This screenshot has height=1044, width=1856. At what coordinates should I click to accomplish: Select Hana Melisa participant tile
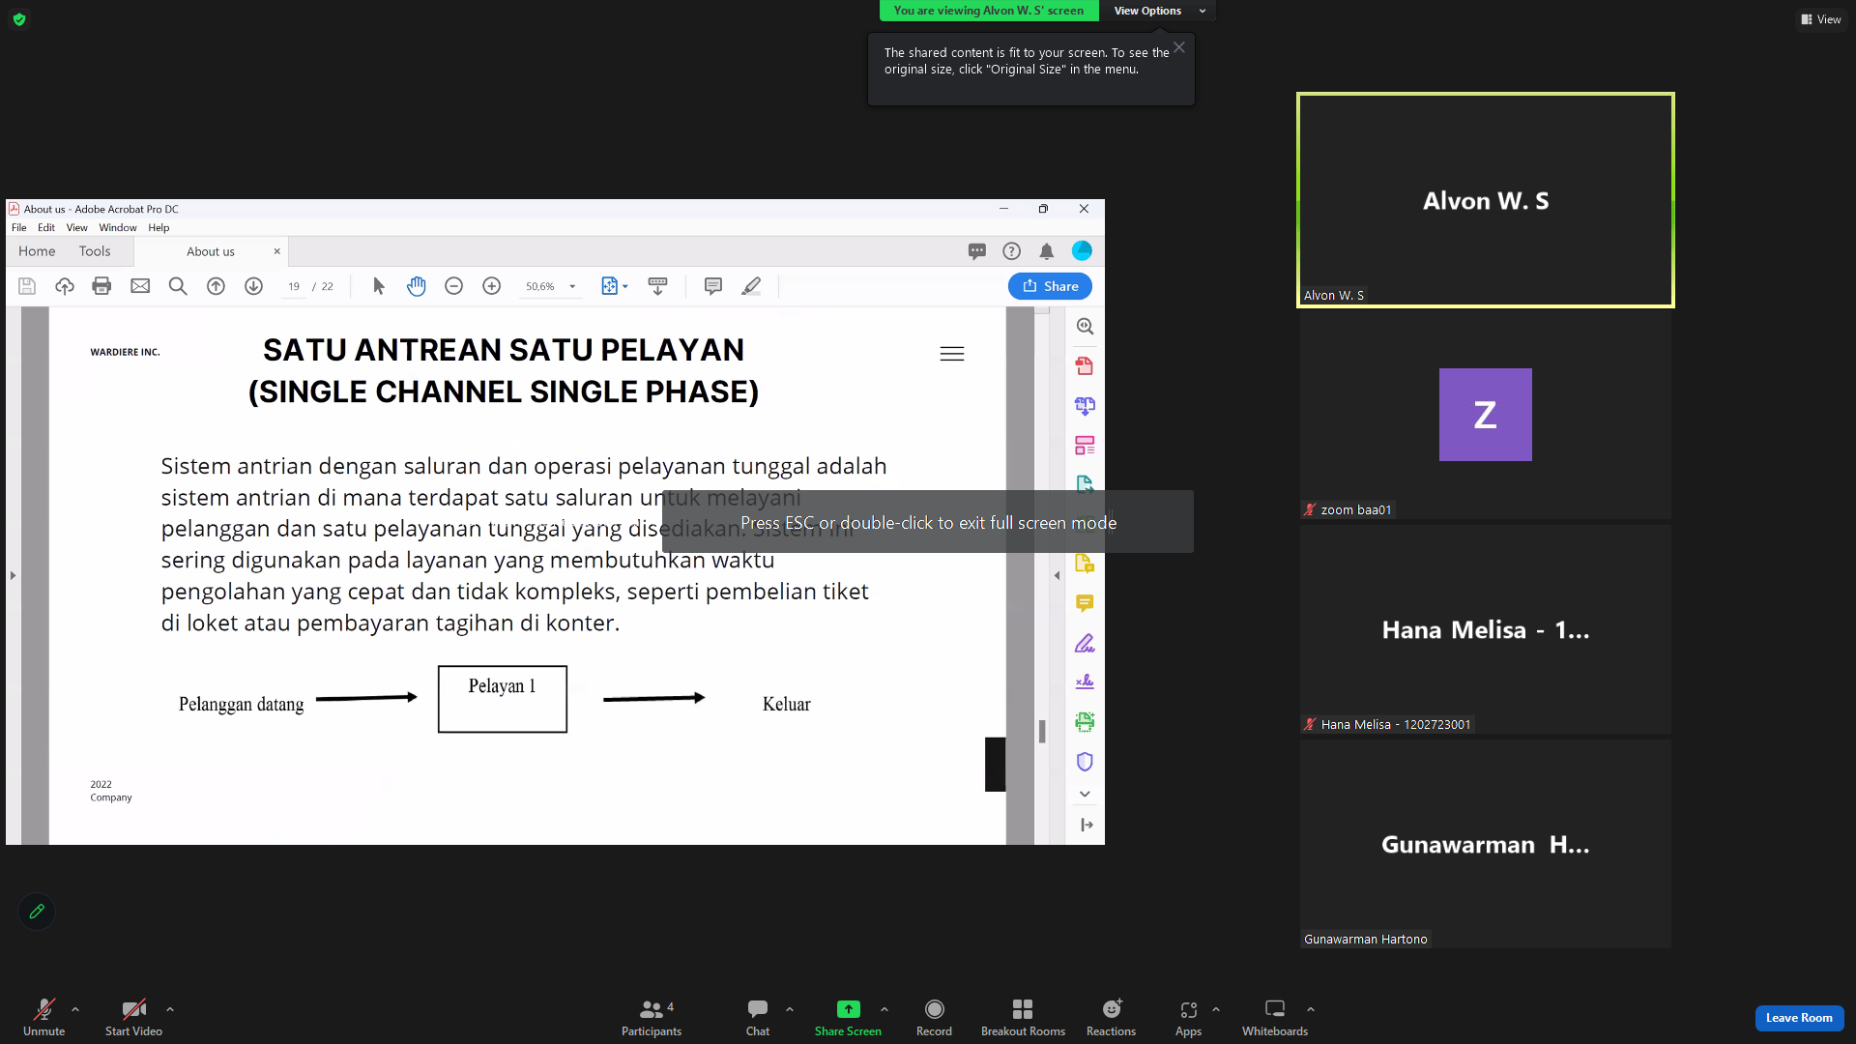(x=1485, y=629)
